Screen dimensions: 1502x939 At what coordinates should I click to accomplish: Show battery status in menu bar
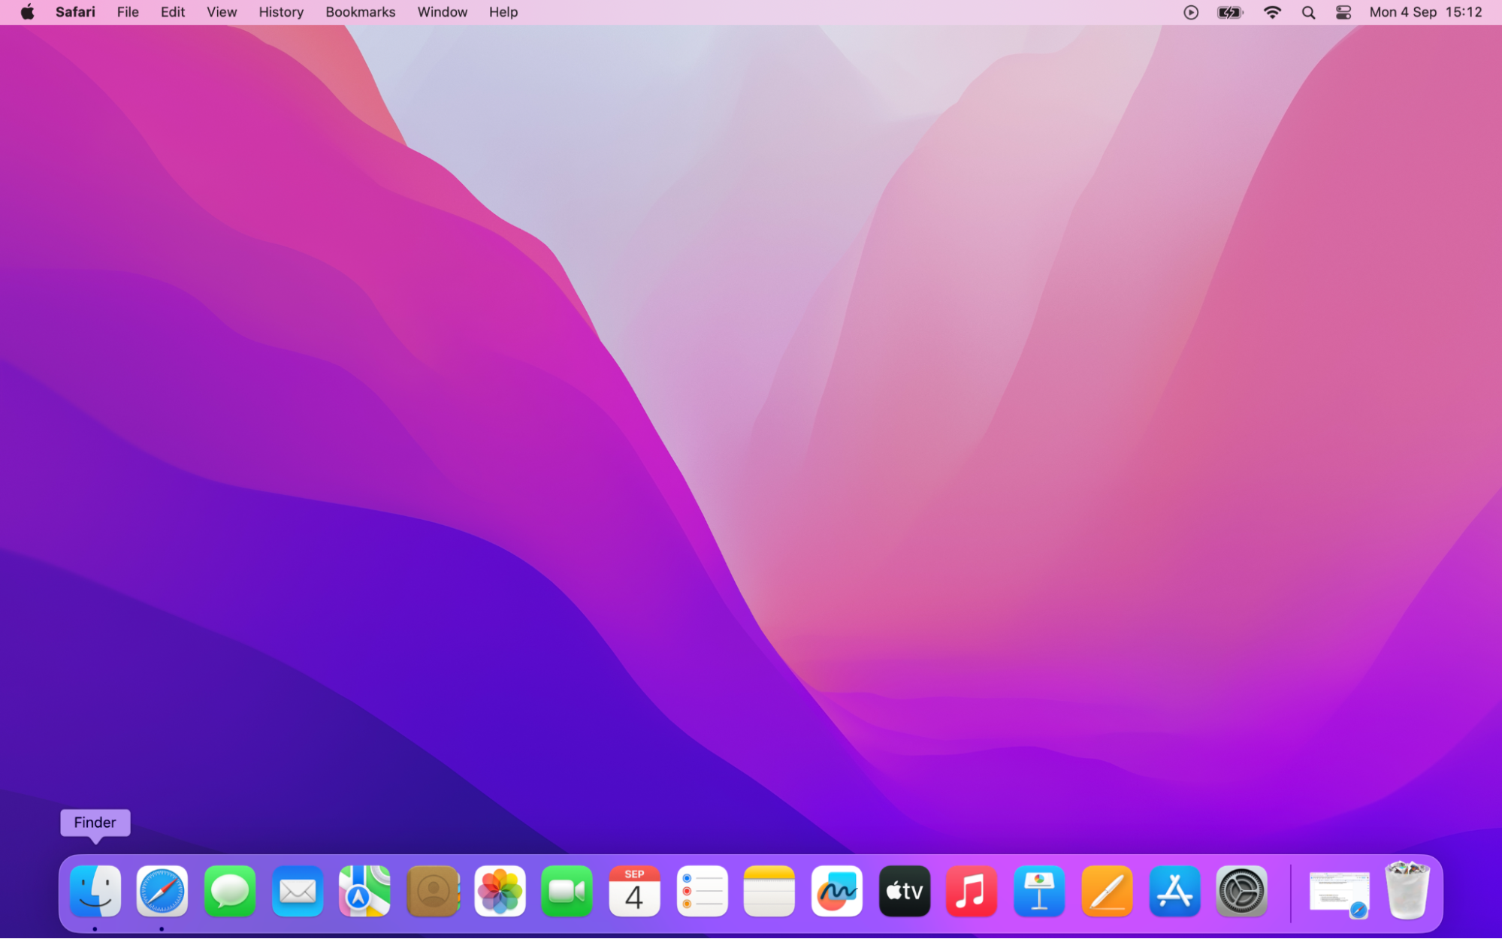[1230, 12]
